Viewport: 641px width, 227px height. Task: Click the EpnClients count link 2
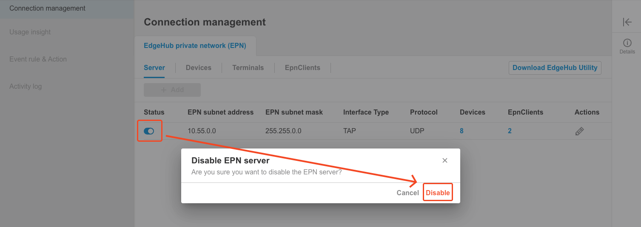pyautogui.click(x=510, y=131)
